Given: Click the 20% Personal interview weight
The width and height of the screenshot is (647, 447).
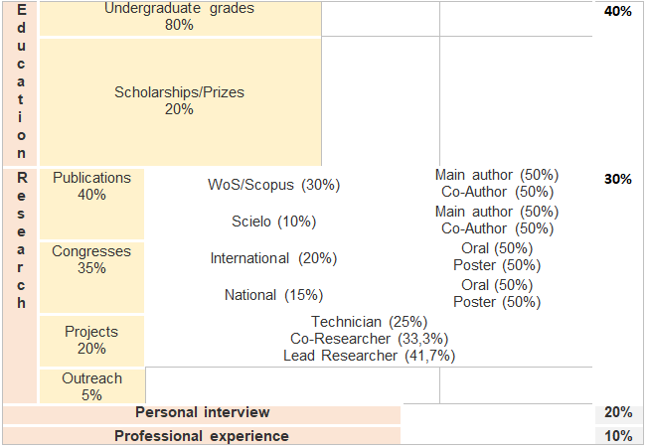Looking at the screenshot, I should pos(618,412).
